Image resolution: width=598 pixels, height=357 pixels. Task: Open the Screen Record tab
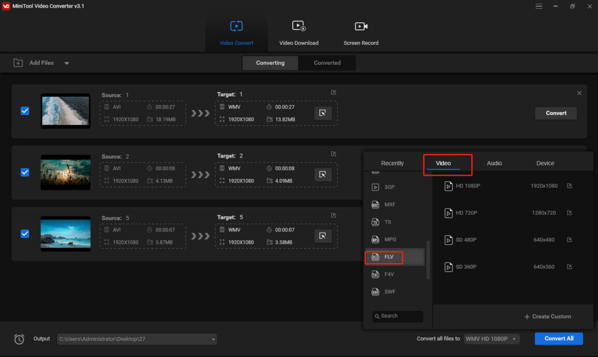pyautogui.click(x=361, y=33)
